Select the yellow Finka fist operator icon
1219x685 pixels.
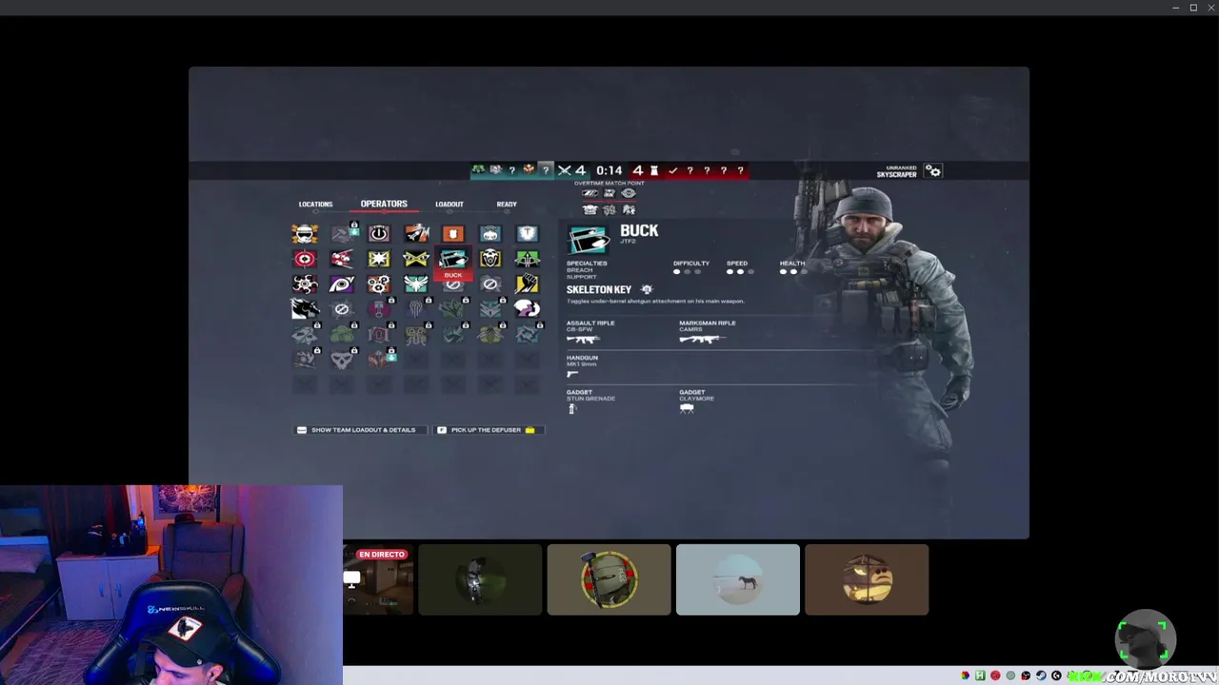pos(528,284)
